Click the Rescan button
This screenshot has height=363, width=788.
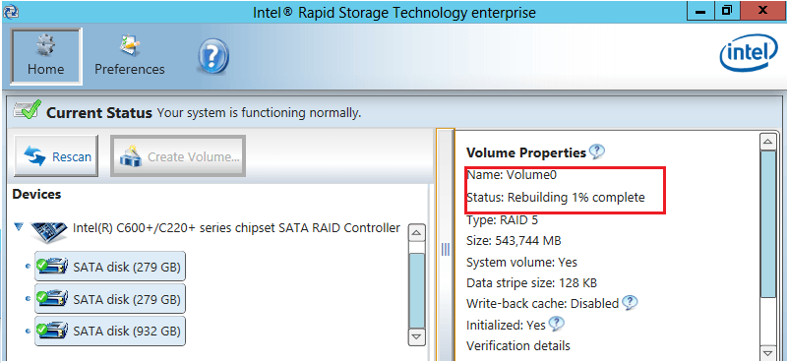coord(56,156)
